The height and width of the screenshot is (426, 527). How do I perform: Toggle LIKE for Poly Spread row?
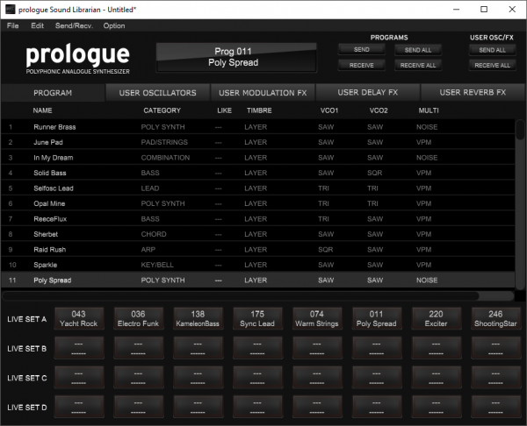pyautogui.click(x=219, y=280)
